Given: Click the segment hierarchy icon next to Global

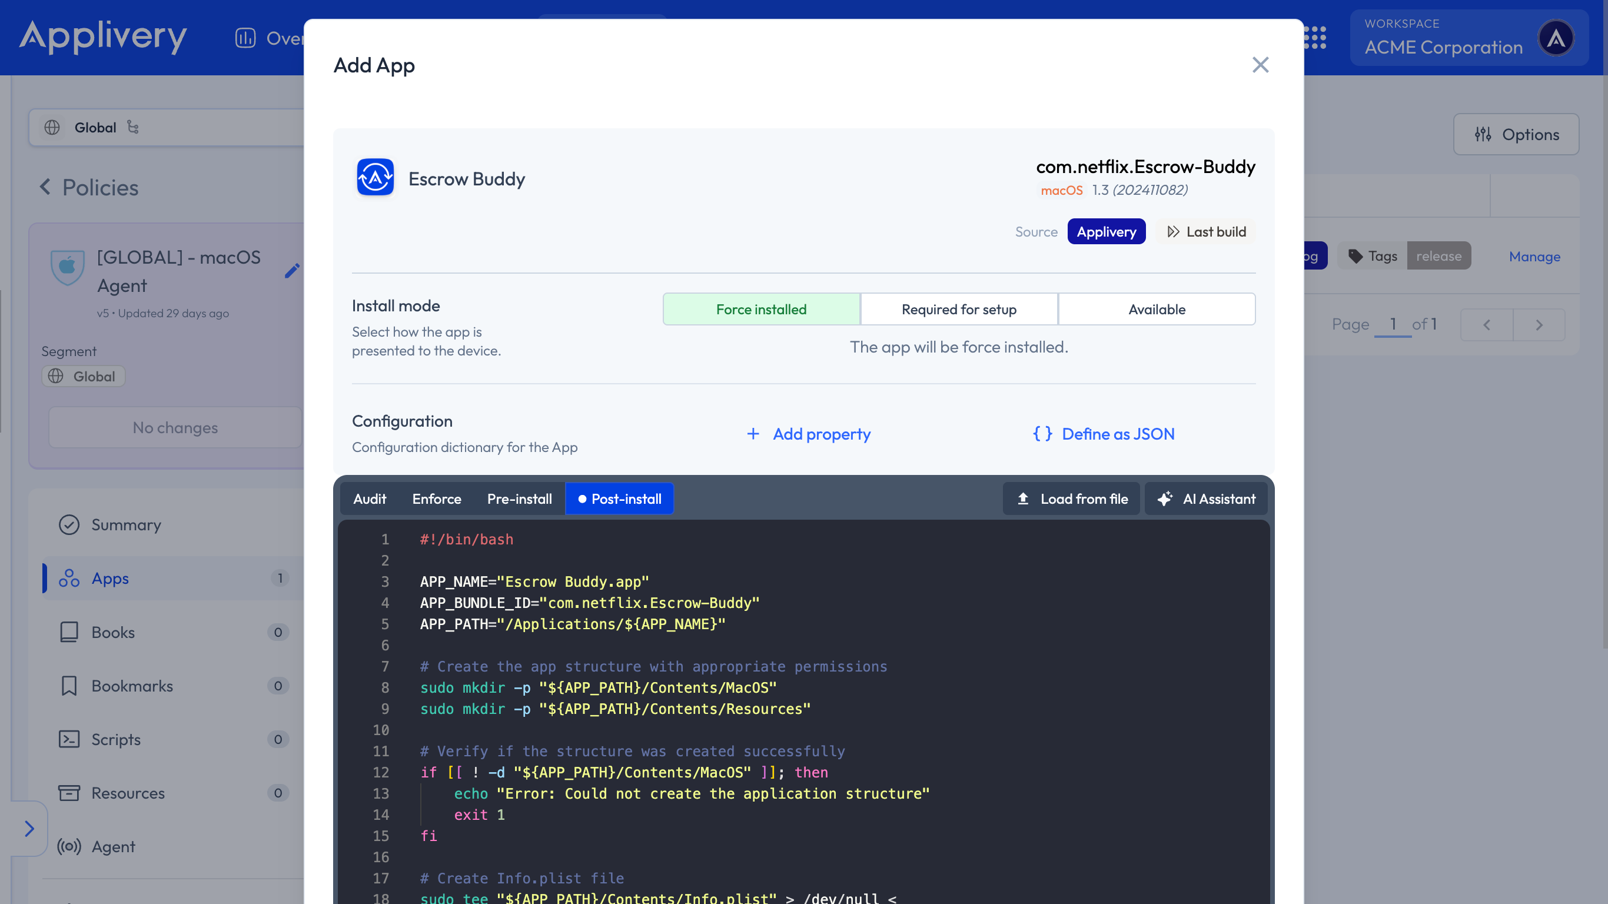Looking at the screenshot, I should tap(133, 127).
